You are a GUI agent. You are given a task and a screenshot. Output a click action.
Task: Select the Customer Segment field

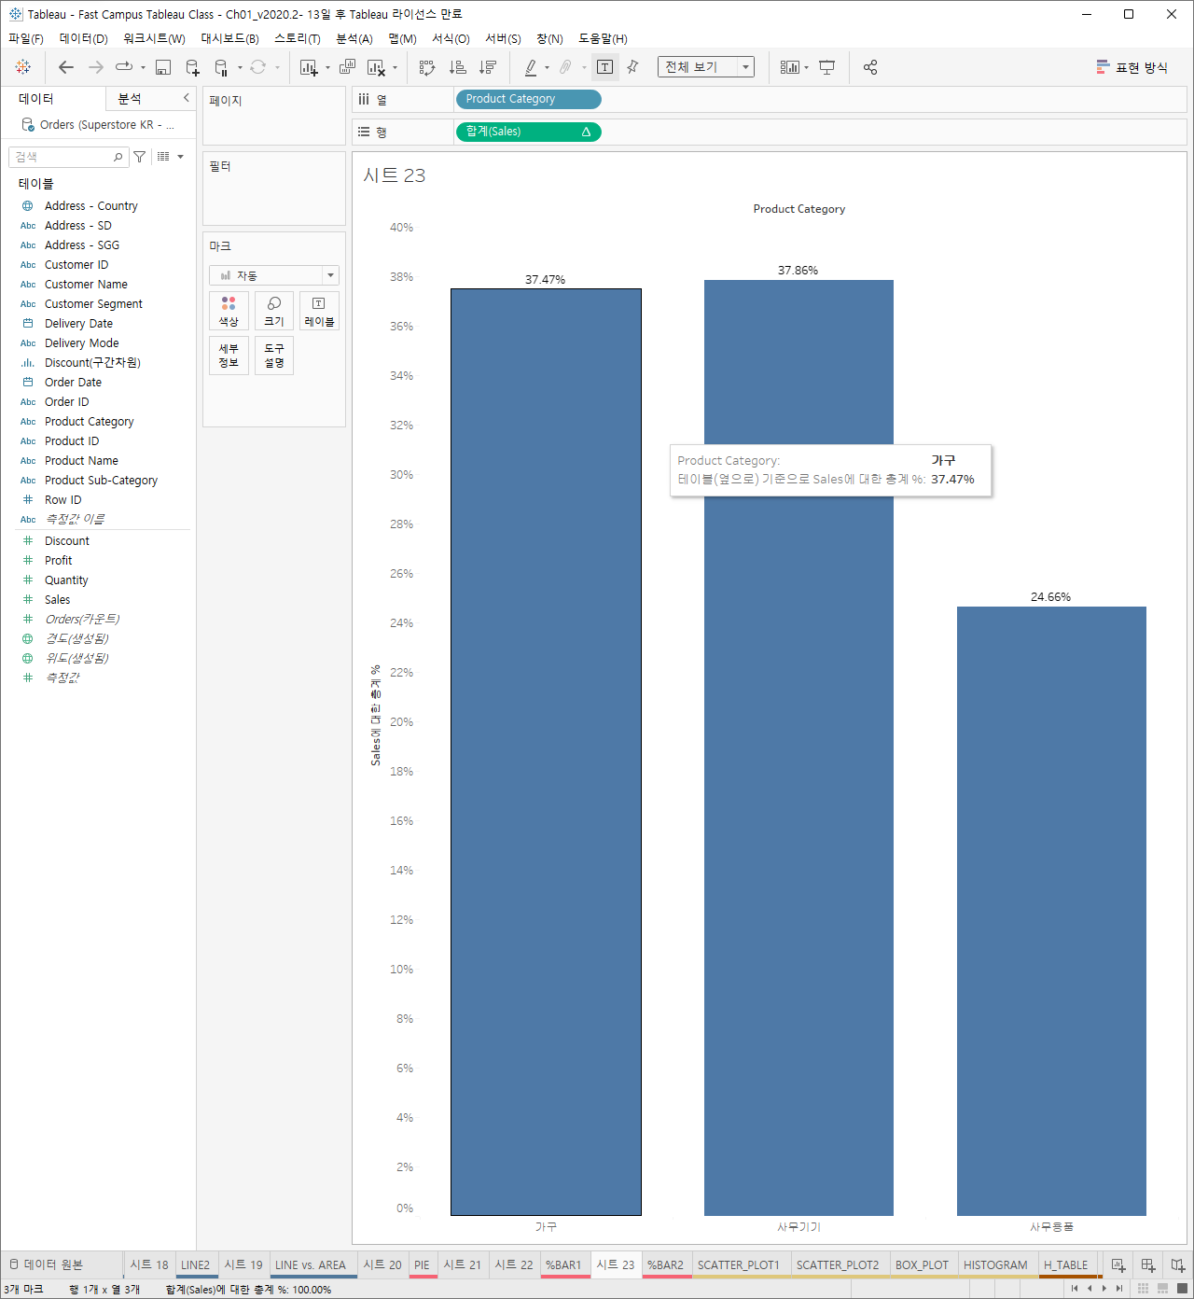[x=93, y=304]
